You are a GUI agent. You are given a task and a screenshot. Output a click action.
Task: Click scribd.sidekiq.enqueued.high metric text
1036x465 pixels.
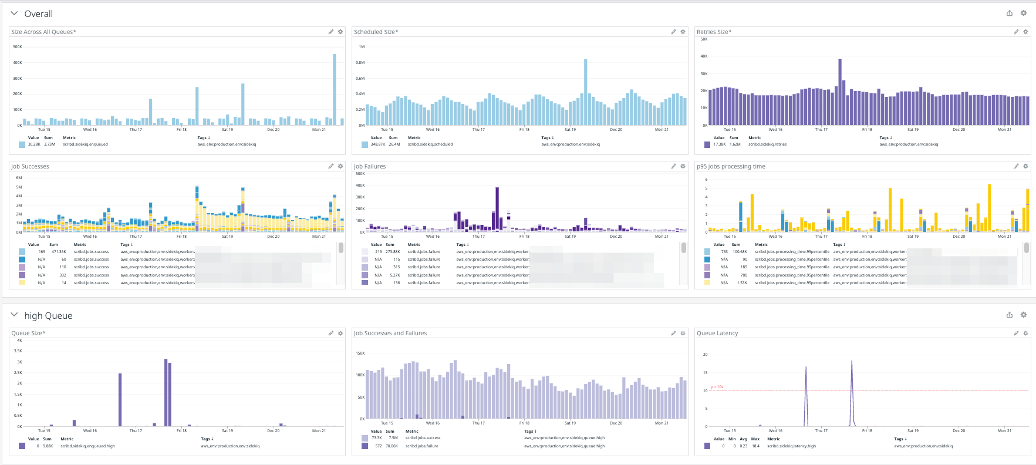[88, 446]
